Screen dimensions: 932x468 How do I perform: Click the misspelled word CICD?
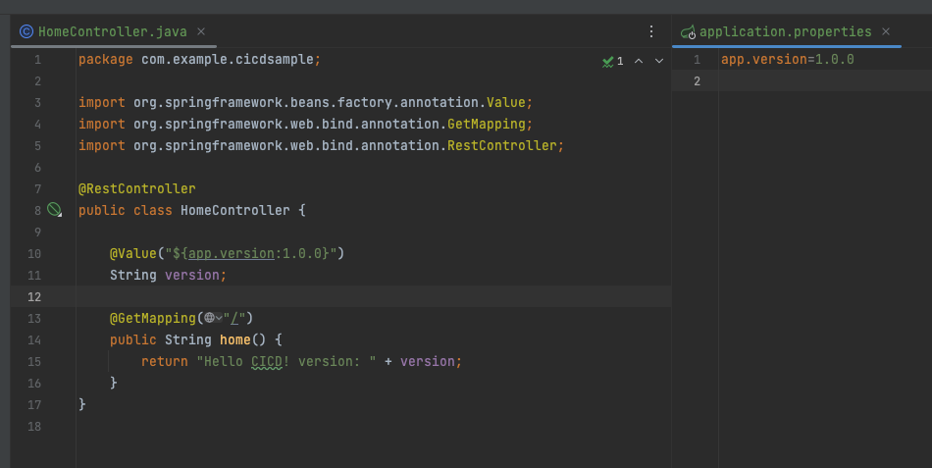click(x=266, y=361)
